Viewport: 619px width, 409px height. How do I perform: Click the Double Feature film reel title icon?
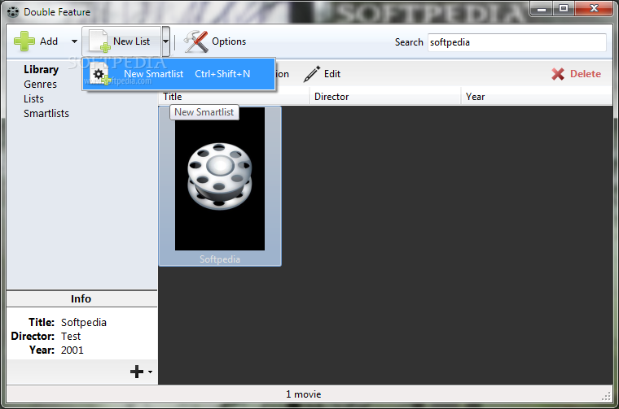13,12
